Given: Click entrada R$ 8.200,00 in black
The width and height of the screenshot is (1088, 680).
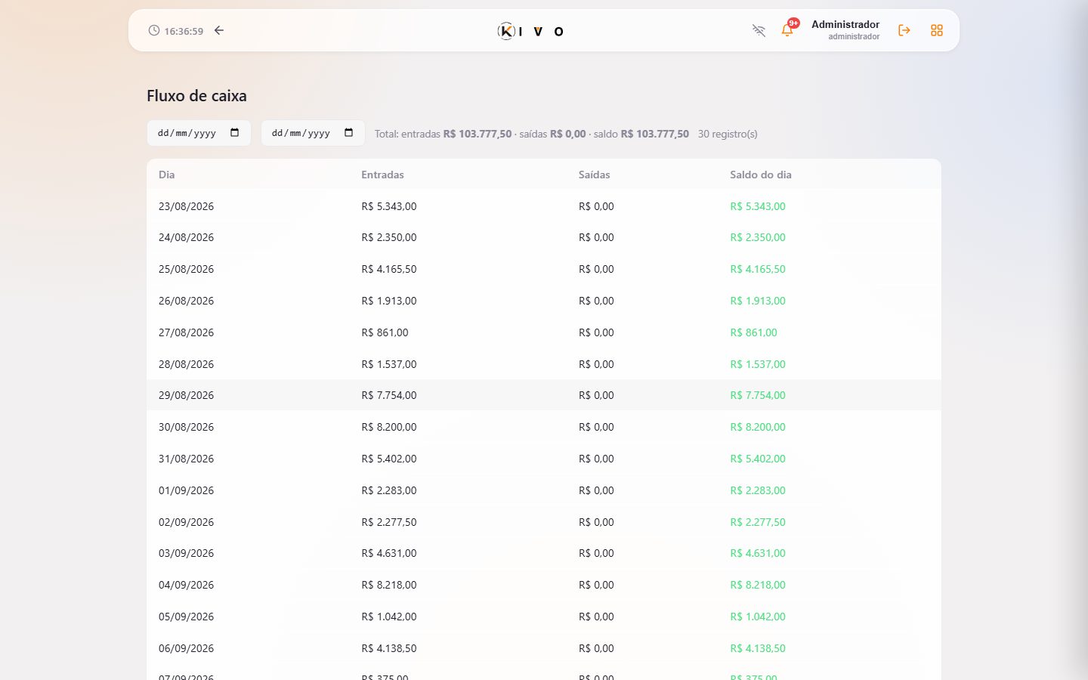Looking at the screenshot, I should click(x=389, y=427).
